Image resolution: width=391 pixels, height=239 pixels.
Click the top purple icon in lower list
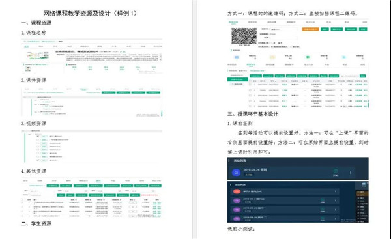point(237,201)
